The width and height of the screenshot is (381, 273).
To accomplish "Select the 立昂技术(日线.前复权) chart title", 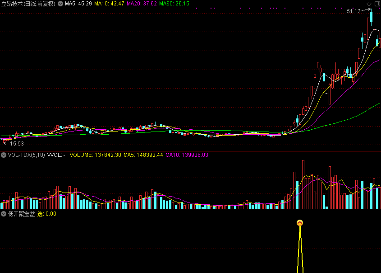I will pos(28,4).
